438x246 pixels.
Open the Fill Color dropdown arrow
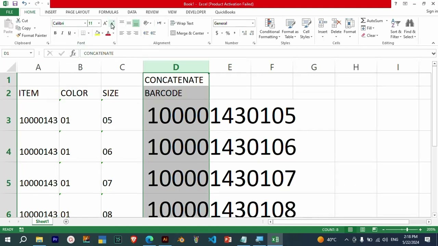pyautogui.click(x=102, y=33)
